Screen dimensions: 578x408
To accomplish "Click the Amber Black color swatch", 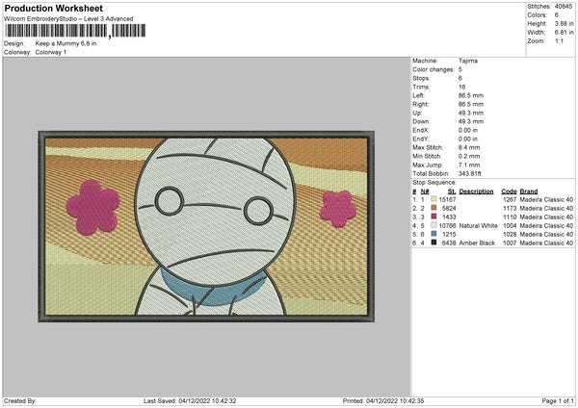I will coord(433,242).
